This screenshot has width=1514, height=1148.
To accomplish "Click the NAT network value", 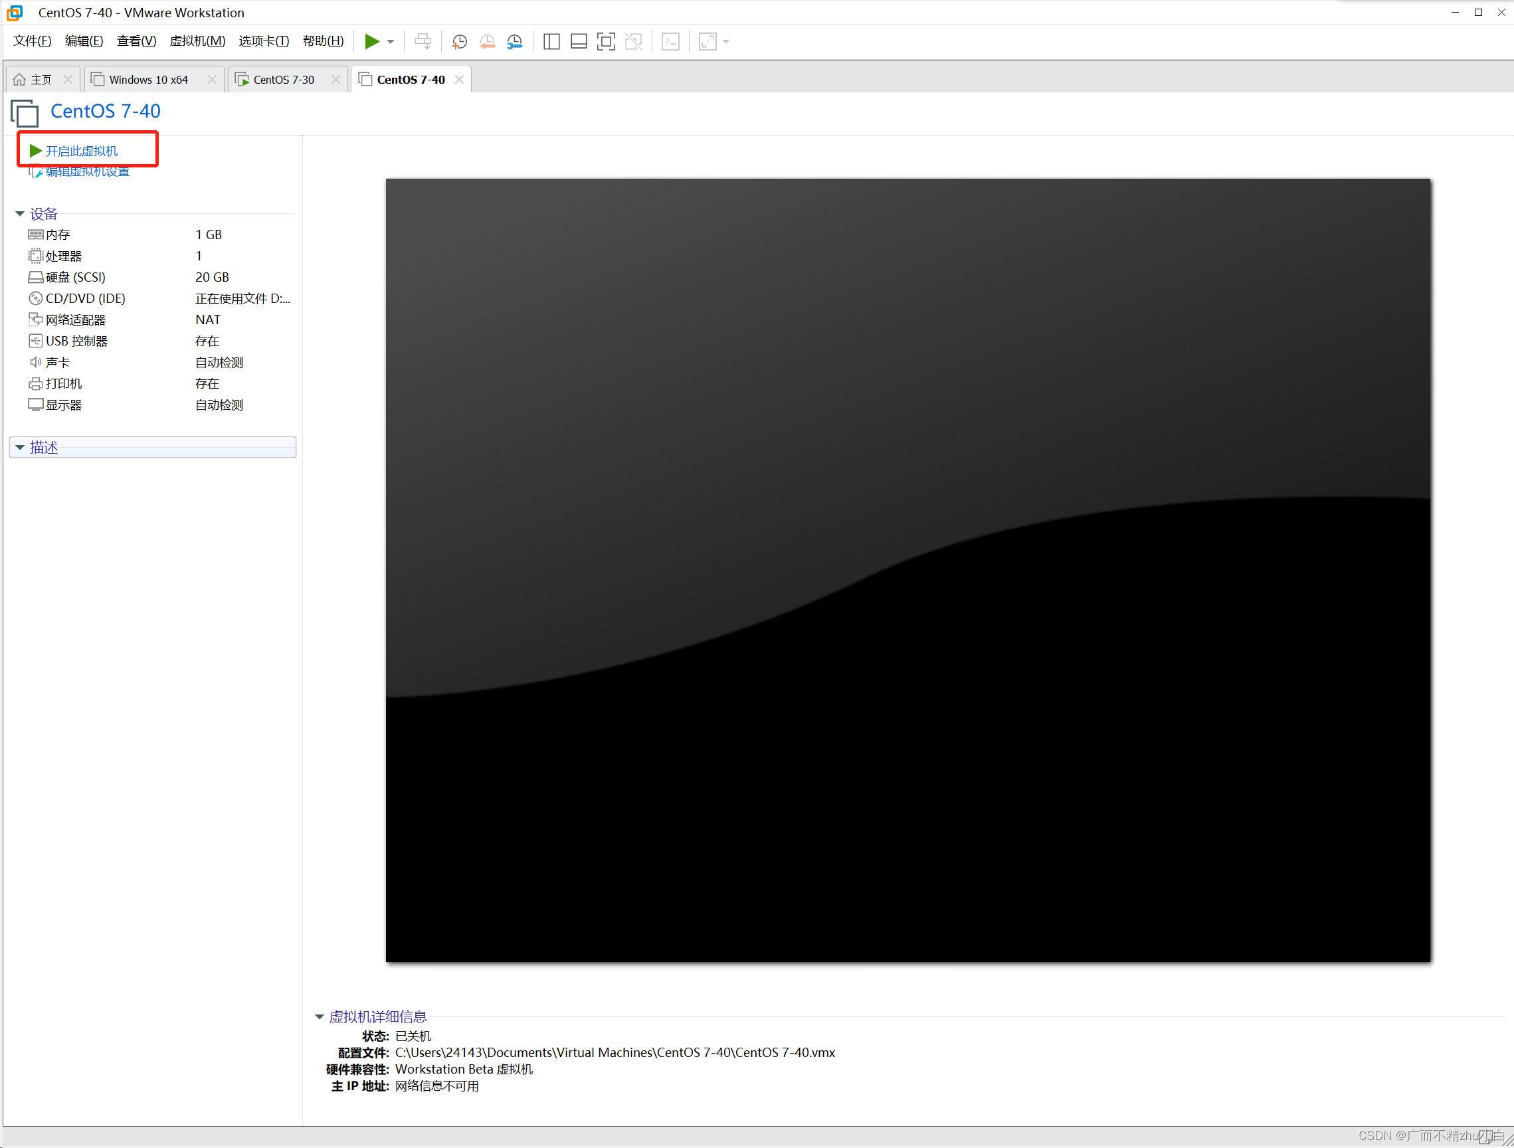I will (208, 320).
